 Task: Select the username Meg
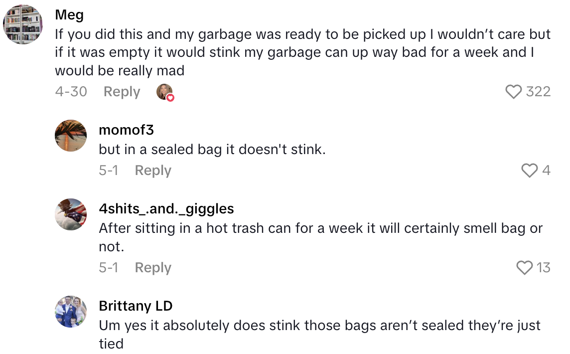(69, 14)
